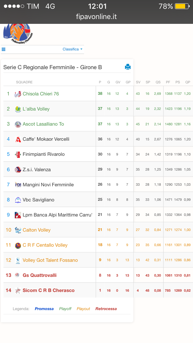Click L'alba Volley team logo

tap(18, 109)
